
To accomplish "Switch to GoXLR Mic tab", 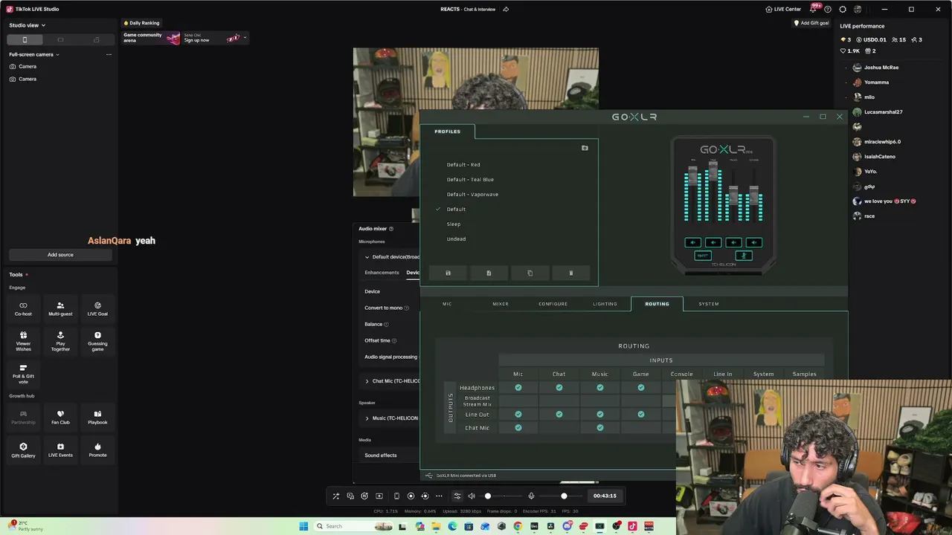I will pyautogui.click(x=447, y=304).
